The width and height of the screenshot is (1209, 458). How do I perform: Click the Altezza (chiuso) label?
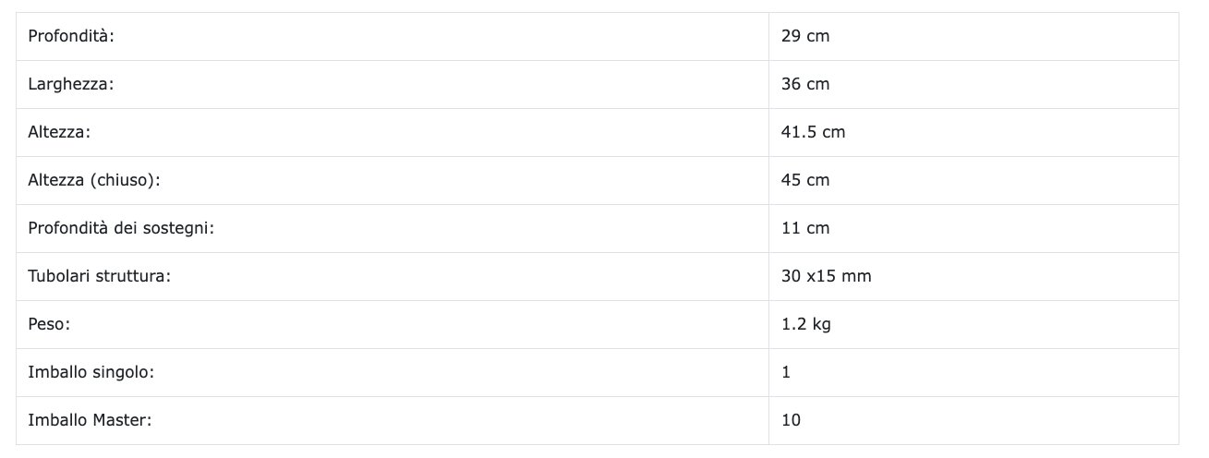pyautogui.click(x=94, y=180)
